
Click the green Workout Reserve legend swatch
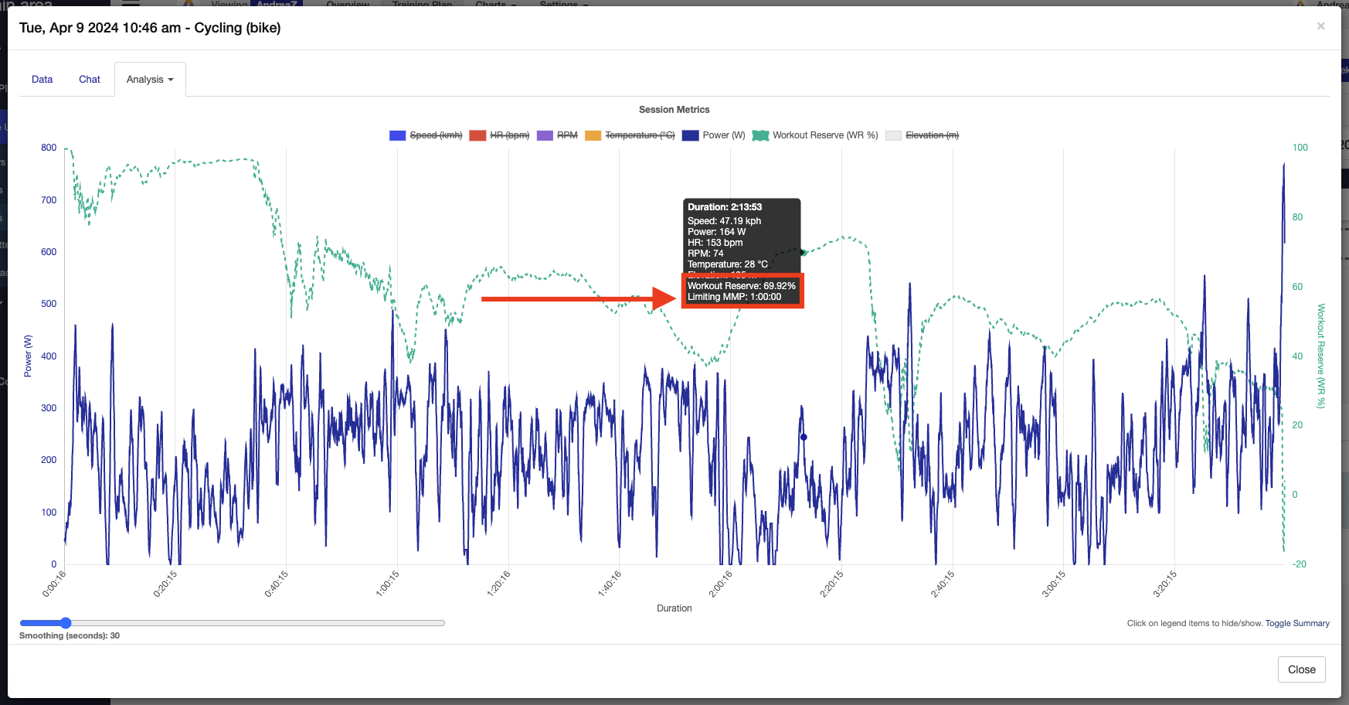[x=761, y=135]
